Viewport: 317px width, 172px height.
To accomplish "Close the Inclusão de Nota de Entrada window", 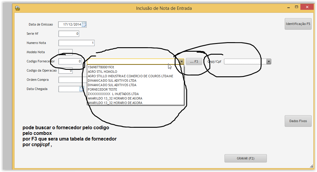I will click(x=307, y=7).
